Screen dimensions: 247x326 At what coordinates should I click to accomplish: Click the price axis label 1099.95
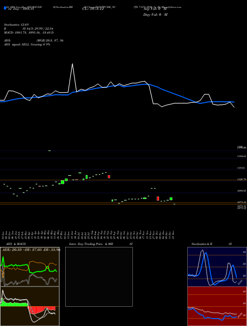[x=242, y=191]
